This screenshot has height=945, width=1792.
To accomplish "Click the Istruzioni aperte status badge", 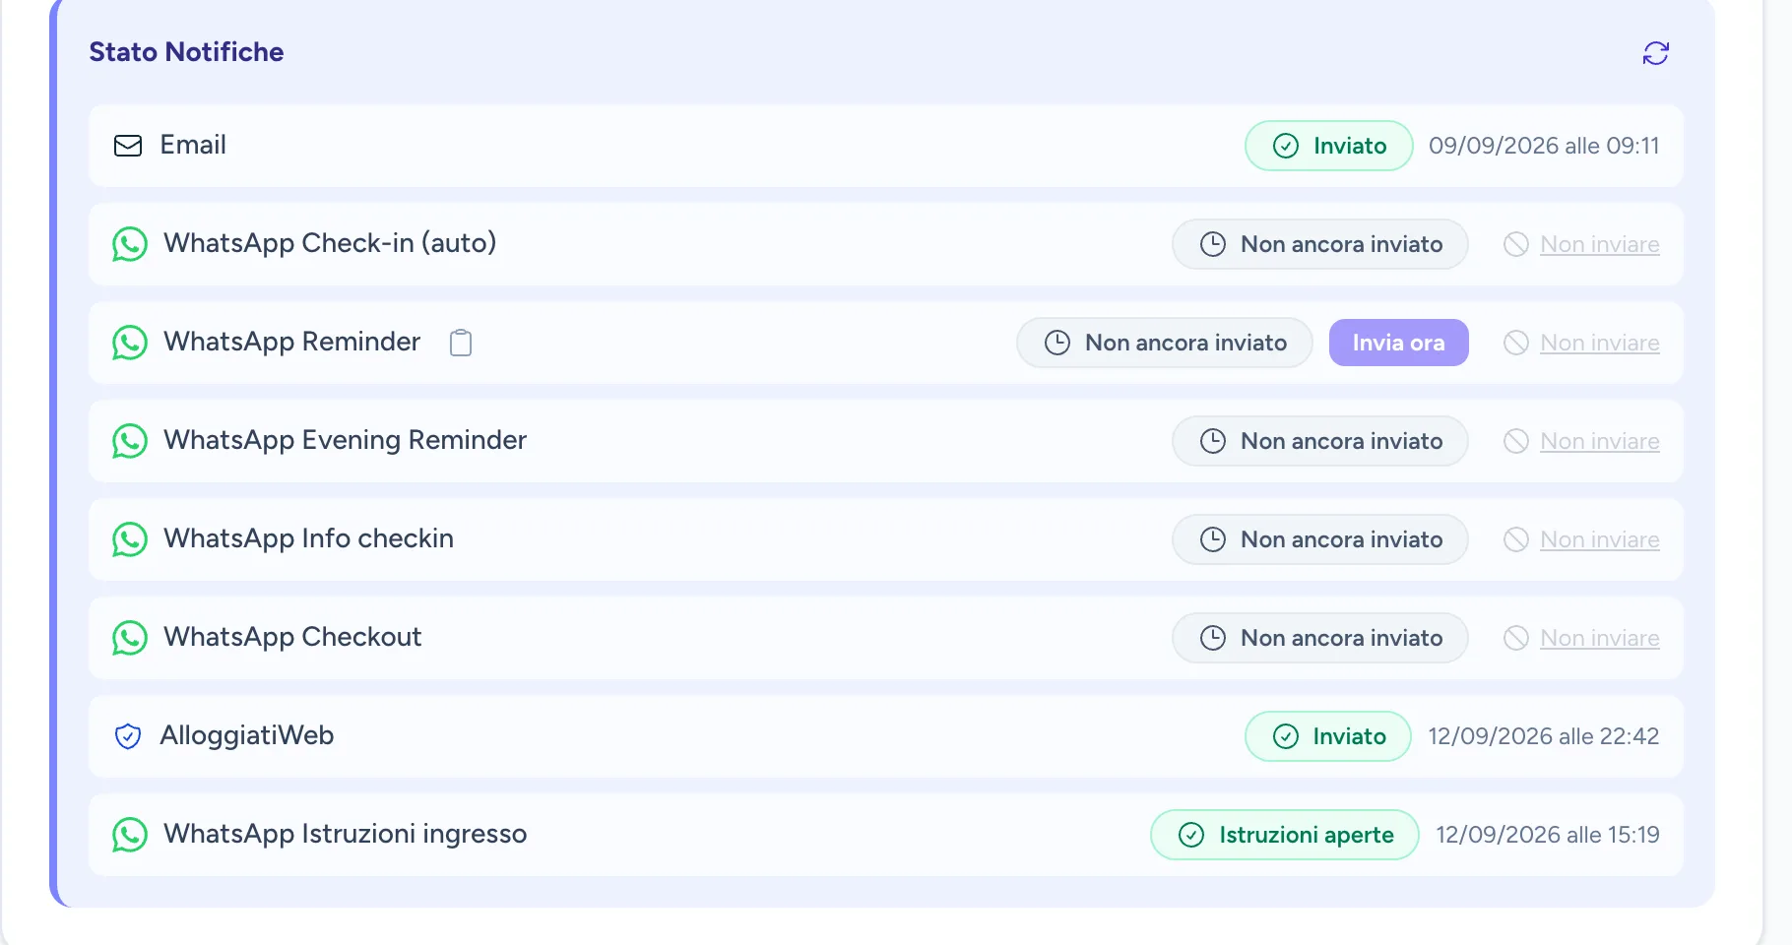I will [x=1285, y=835].
